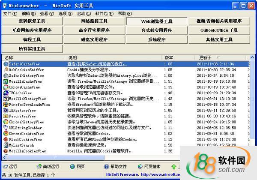Click the Web Search (网页搜索) toolbar icon
The width and height of the screenshot is (257, 180).
(139, 166)
